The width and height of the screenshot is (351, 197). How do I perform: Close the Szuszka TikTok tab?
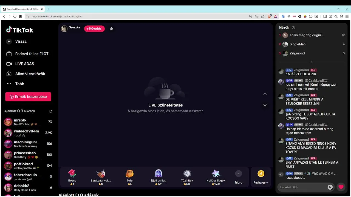[x=42, y=9]
